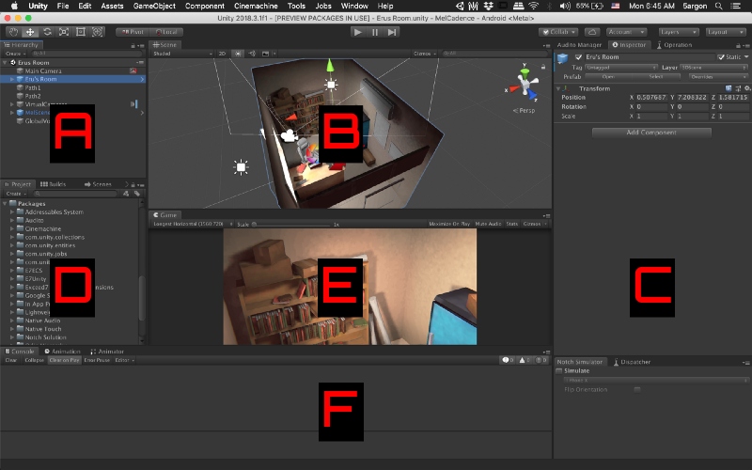Click the Step frame button
The image size is (752, 470).
click(392, 32)
